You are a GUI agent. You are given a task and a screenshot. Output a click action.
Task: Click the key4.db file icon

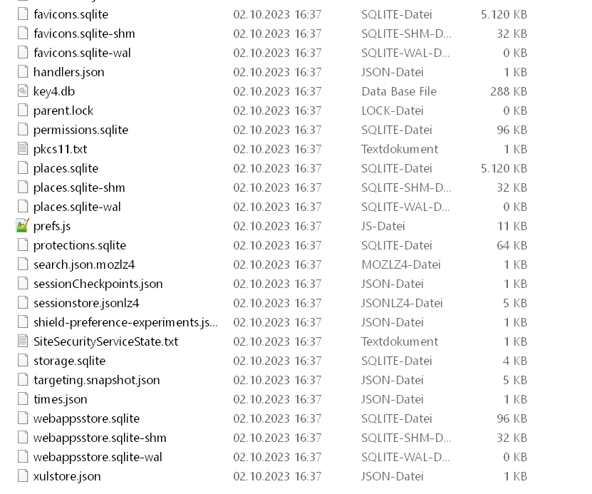click(22, 91)
